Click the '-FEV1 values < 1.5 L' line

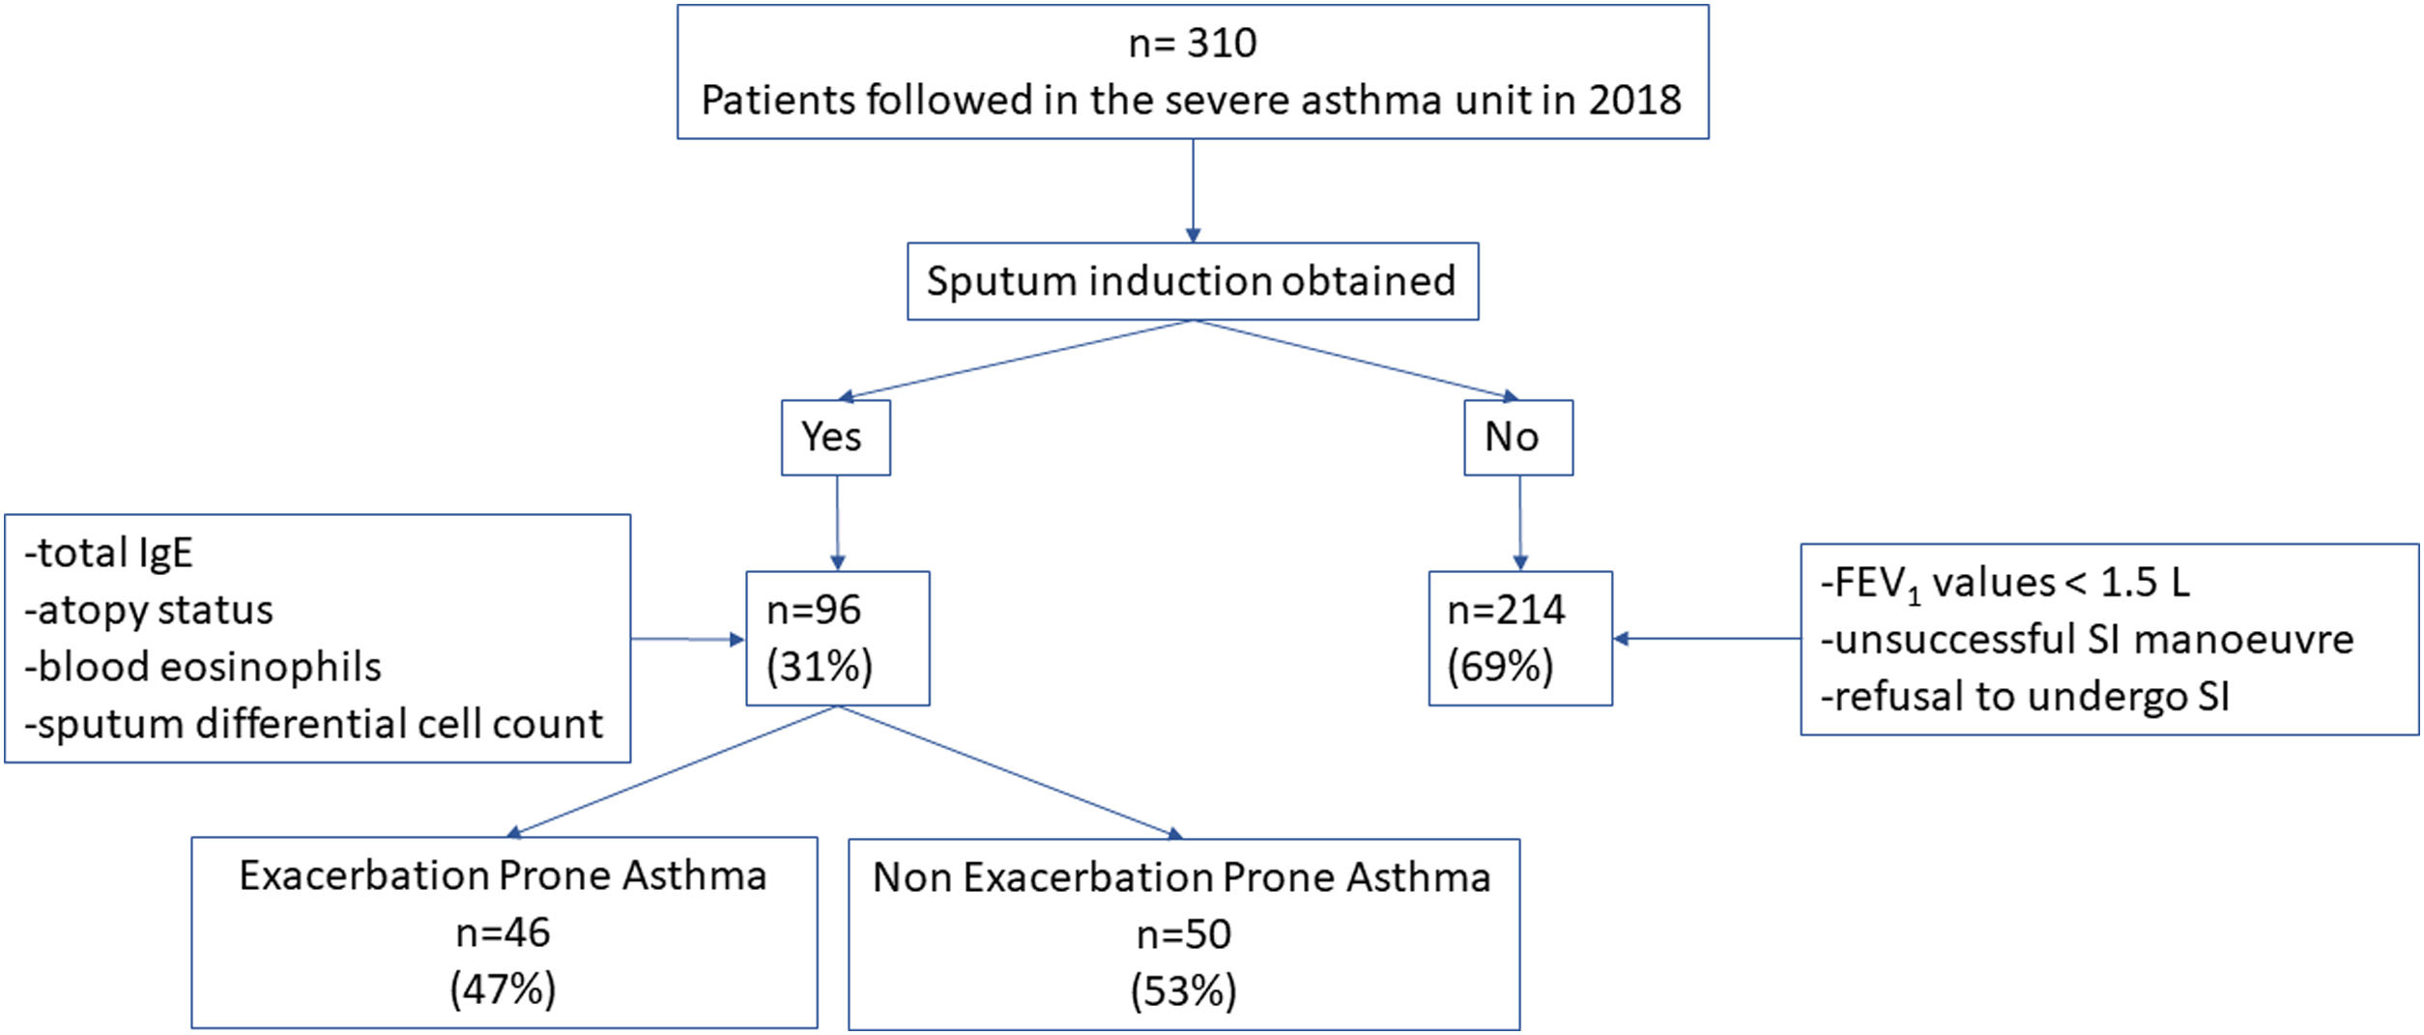pyautogui.click(x=2005, y=584)
